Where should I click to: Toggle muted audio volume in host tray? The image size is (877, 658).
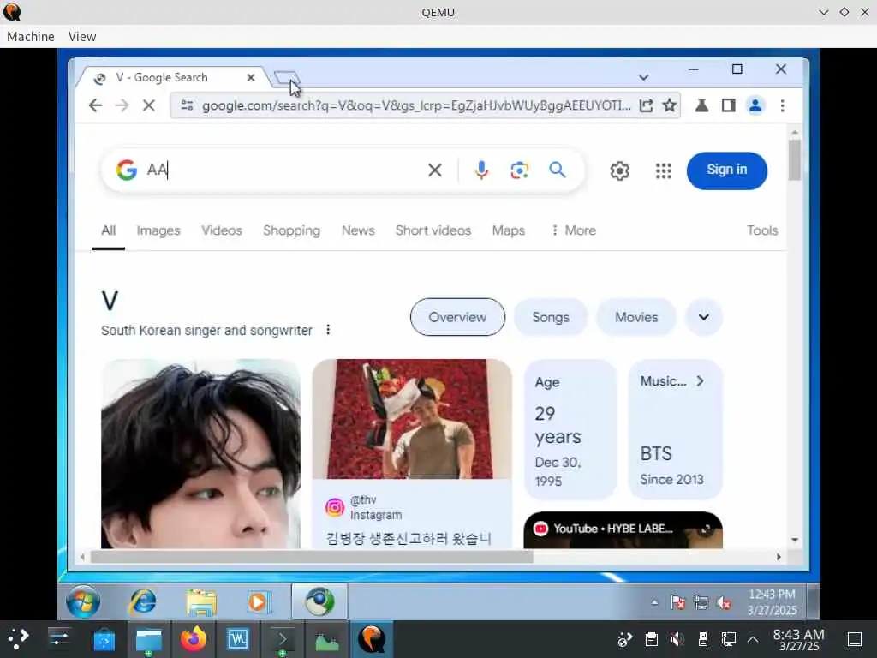point(677,639)
